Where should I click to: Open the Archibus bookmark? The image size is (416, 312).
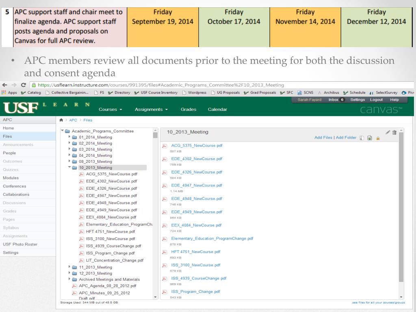tap(328, 93)
